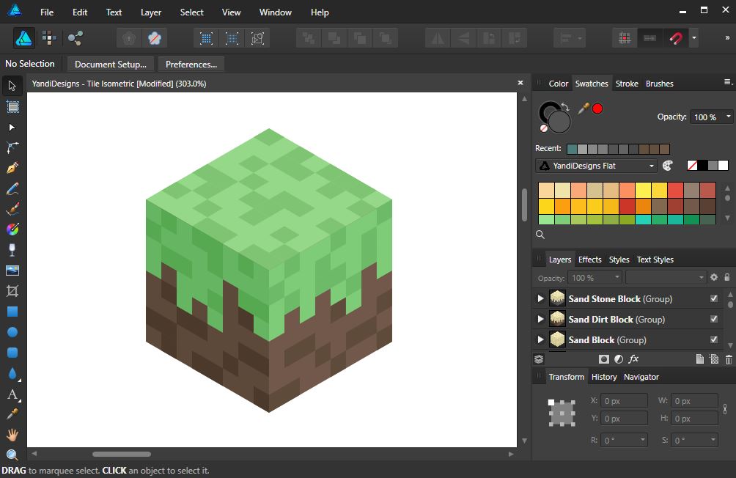The image size is (736, 478).
Task: Switch to the Export persona
Action: [x=75, y=38]
